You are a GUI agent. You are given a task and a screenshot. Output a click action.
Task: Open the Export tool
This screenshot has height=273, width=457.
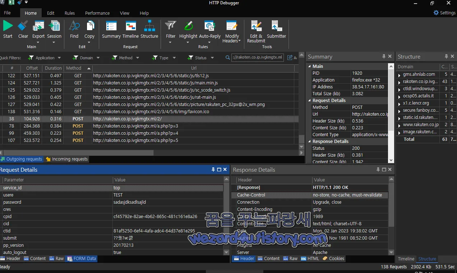coord(38,26)
